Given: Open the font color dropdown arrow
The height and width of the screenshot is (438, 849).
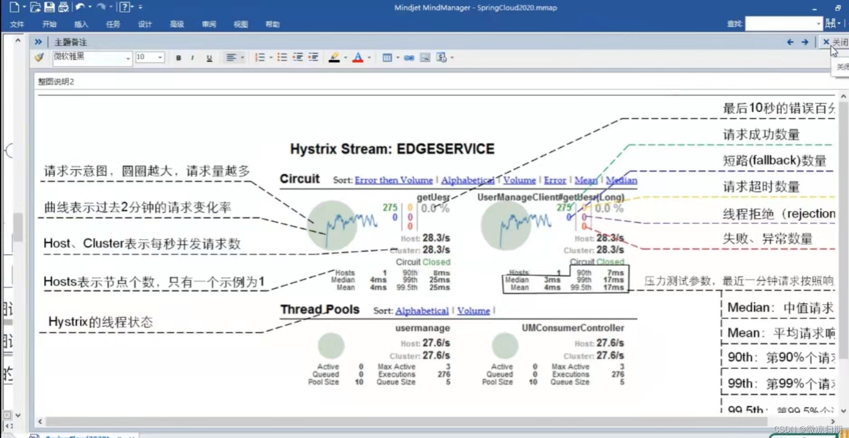Looking at the screenshot, I should click(x=369, y=57).
